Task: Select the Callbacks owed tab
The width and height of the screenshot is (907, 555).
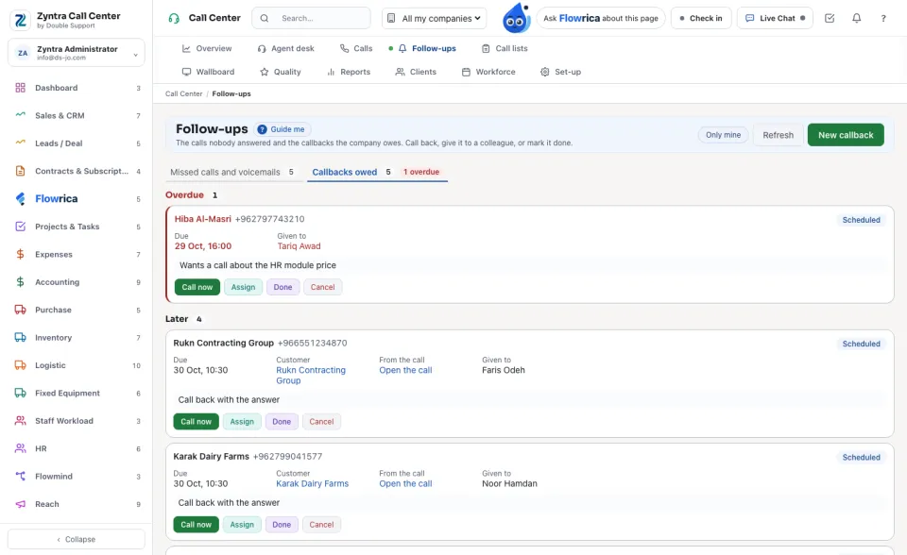Action: (377, 173)
